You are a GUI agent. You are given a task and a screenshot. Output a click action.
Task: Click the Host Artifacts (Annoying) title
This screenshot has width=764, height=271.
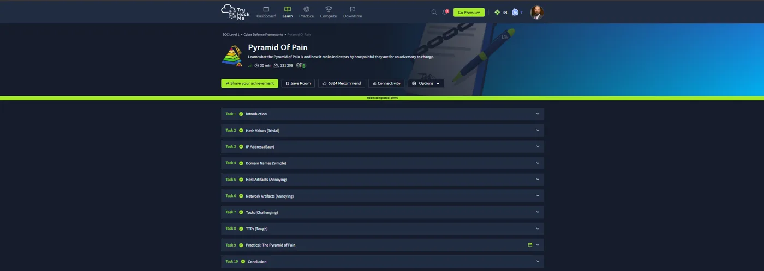266,179
